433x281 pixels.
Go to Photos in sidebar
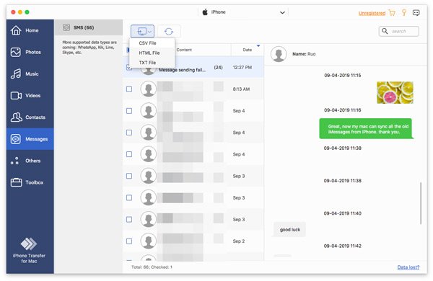point(30,52)
